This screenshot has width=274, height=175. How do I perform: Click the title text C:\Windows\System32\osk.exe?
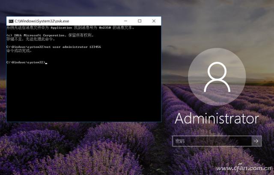[42, 21]
